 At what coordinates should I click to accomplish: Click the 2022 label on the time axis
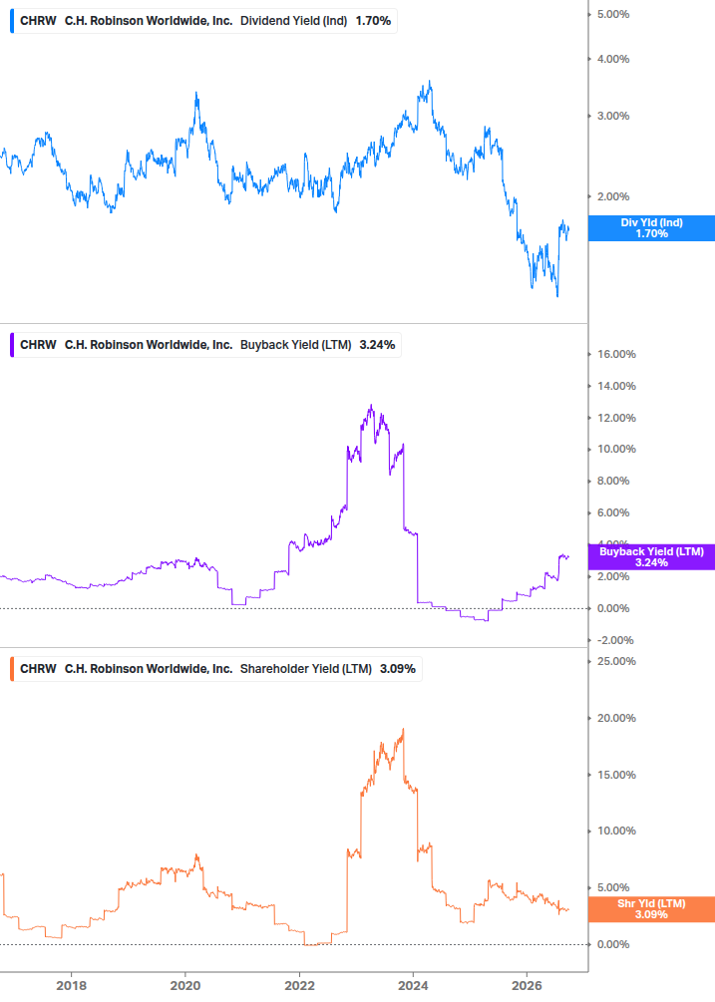point(299,985)
